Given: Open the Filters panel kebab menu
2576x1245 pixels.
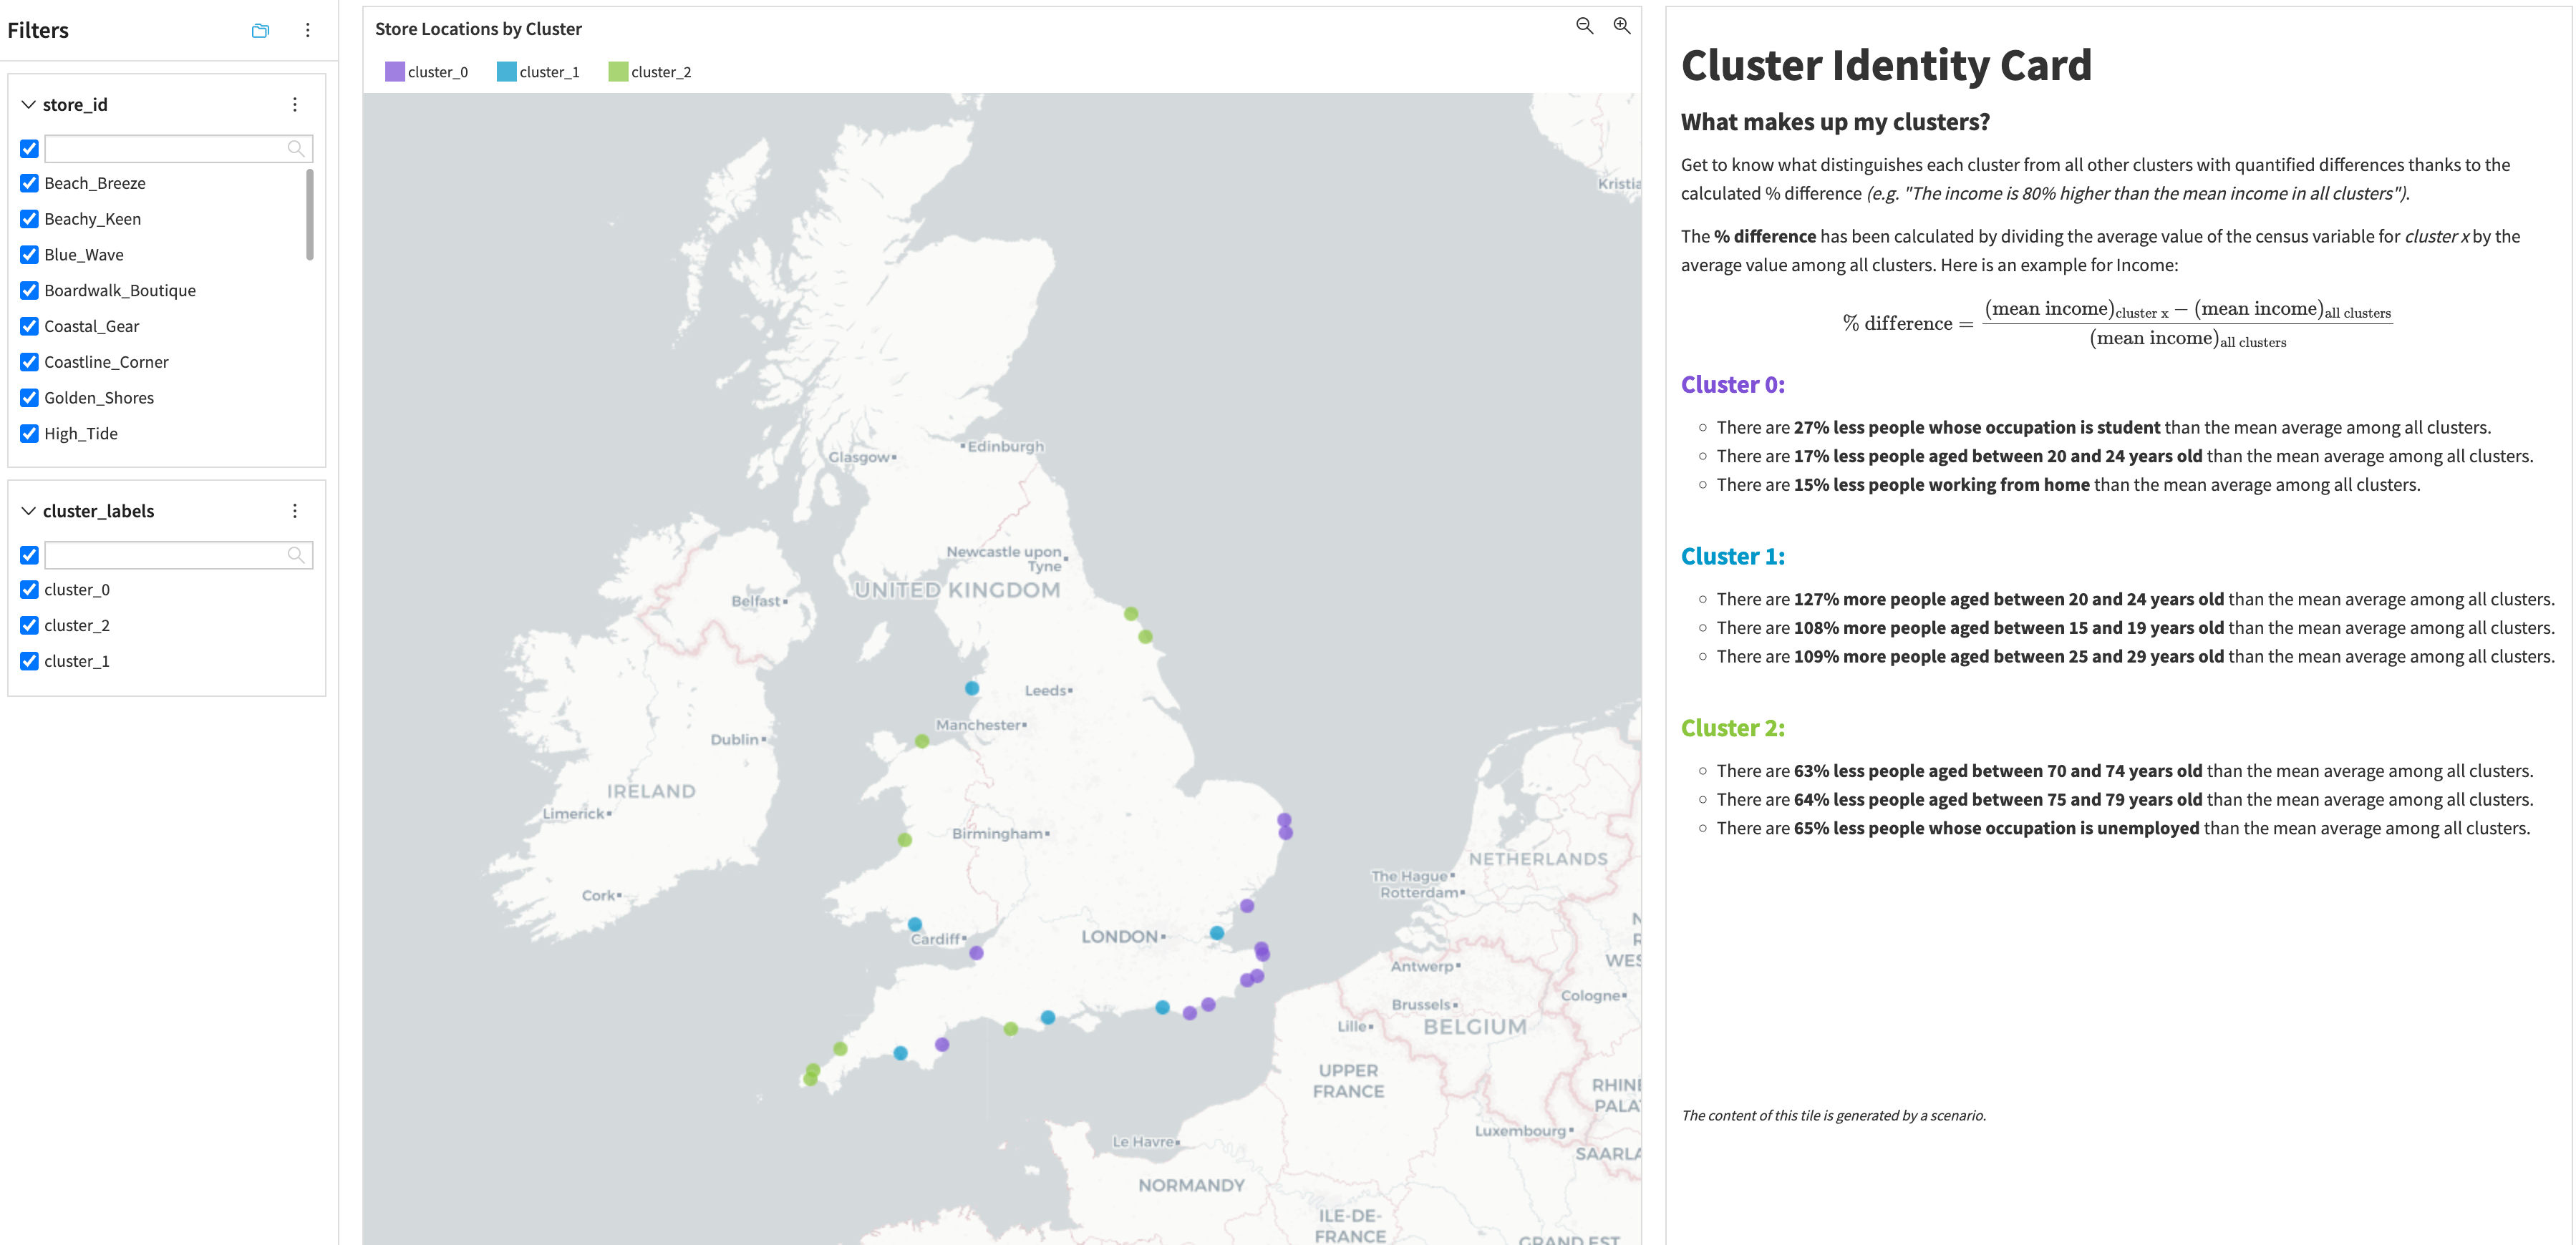Looking at the screenshot, I should click(308, 31).
